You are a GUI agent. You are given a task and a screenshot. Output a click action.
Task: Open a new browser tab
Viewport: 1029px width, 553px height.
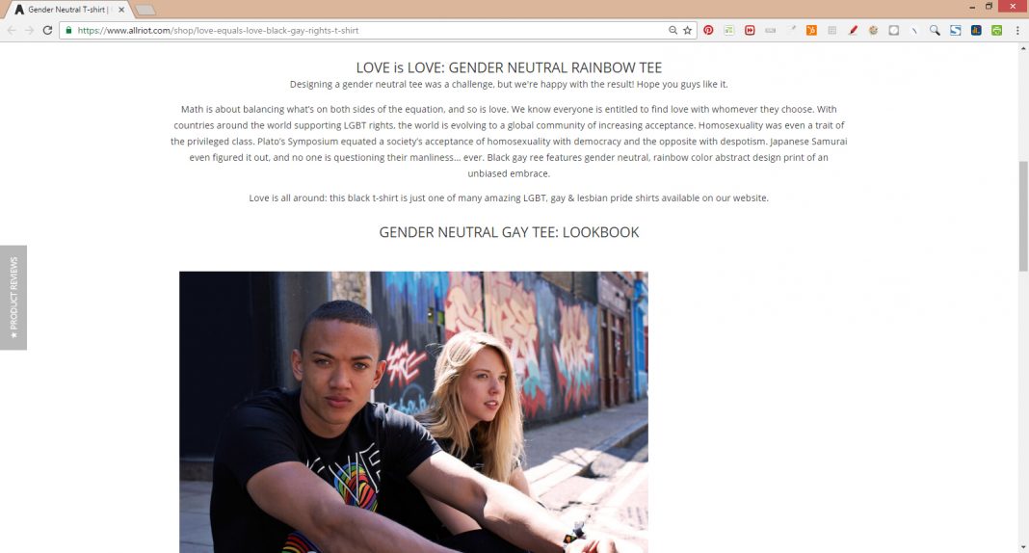[x=145, y=10]
